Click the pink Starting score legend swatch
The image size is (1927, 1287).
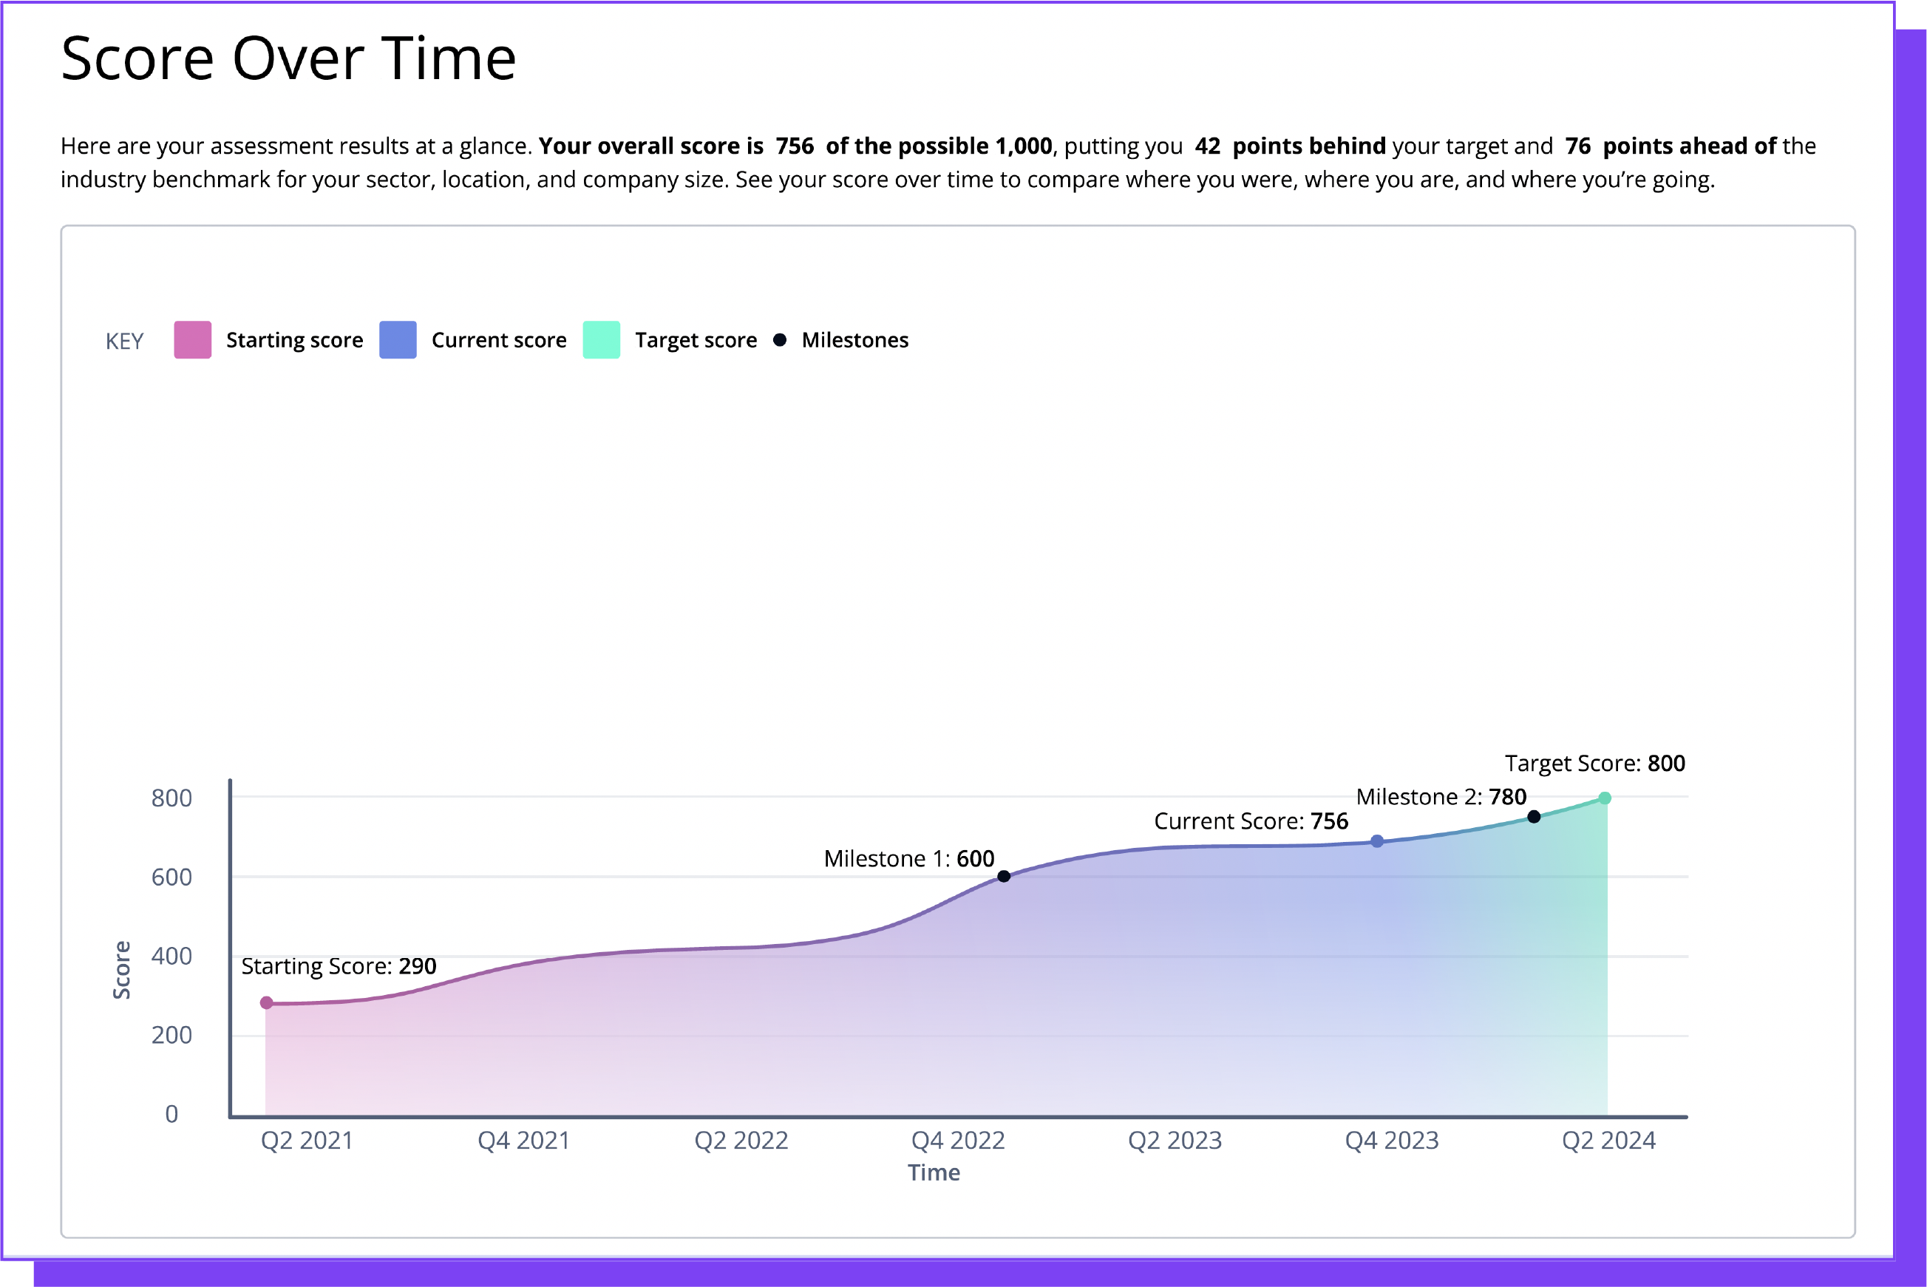(x=193, y=340)
